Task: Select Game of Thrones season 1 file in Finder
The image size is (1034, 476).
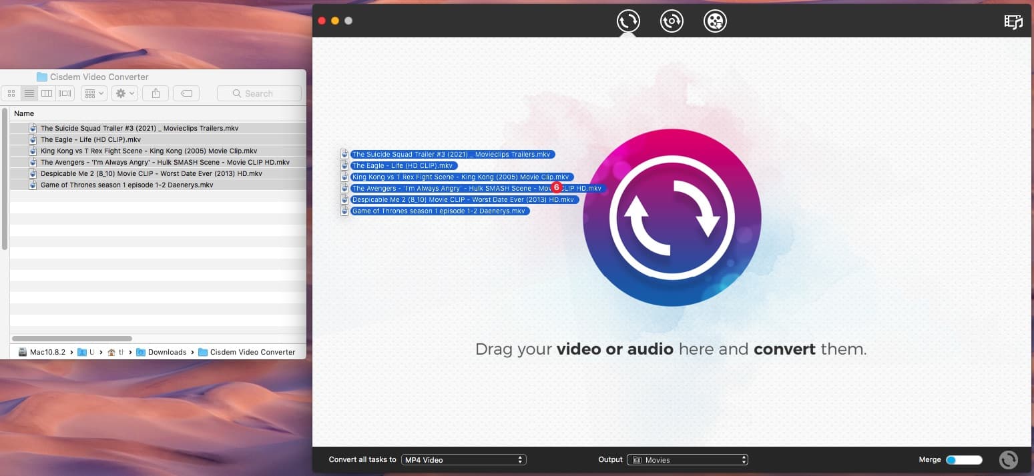Action: coord(158,185)
